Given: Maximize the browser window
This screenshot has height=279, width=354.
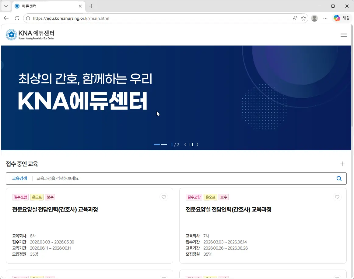Looking at the screenshot, I should tap(333, 6).
